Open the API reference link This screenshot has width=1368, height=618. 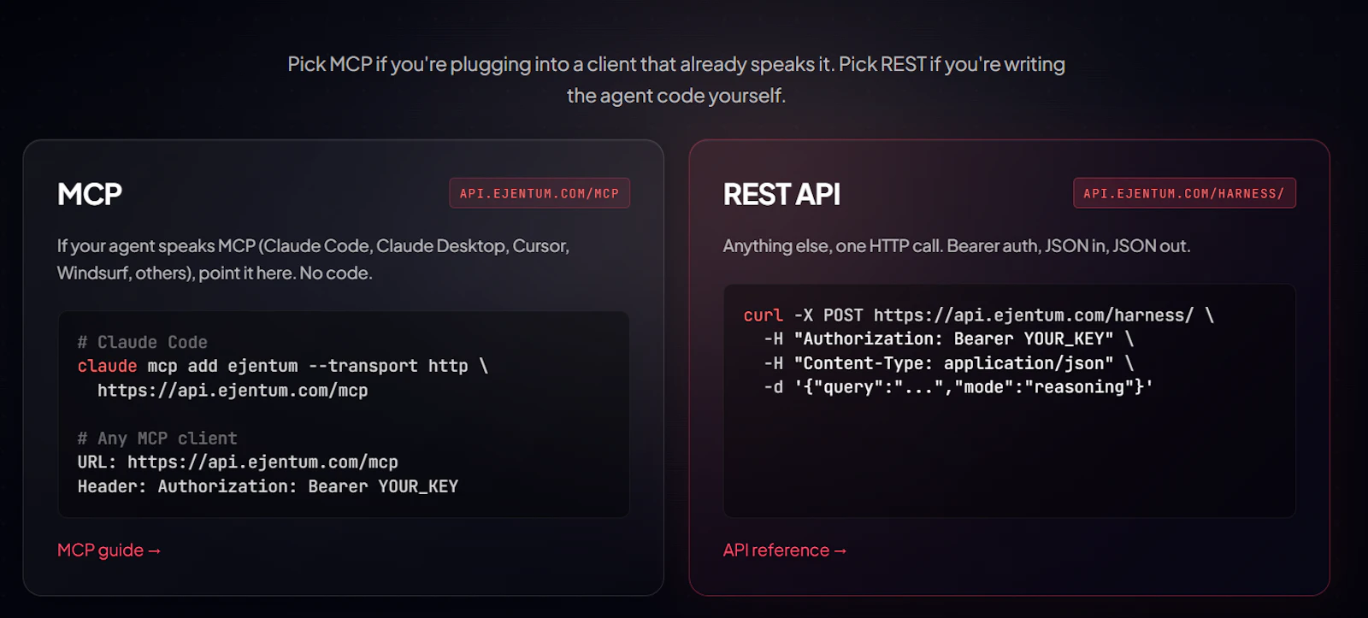[785, 550]
